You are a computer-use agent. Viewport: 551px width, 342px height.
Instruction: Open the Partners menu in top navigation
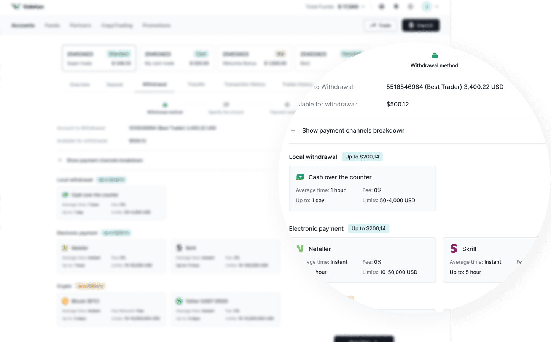80,25
